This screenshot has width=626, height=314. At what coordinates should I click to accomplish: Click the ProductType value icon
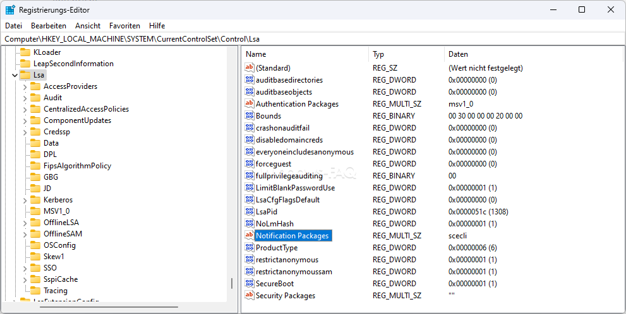(250, 247)
